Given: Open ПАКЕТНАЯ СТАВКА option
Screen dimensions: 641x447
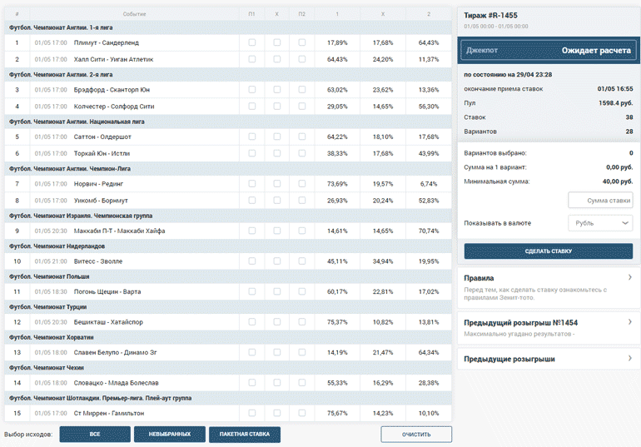Looking at the screenshot, I should [245, 435].
